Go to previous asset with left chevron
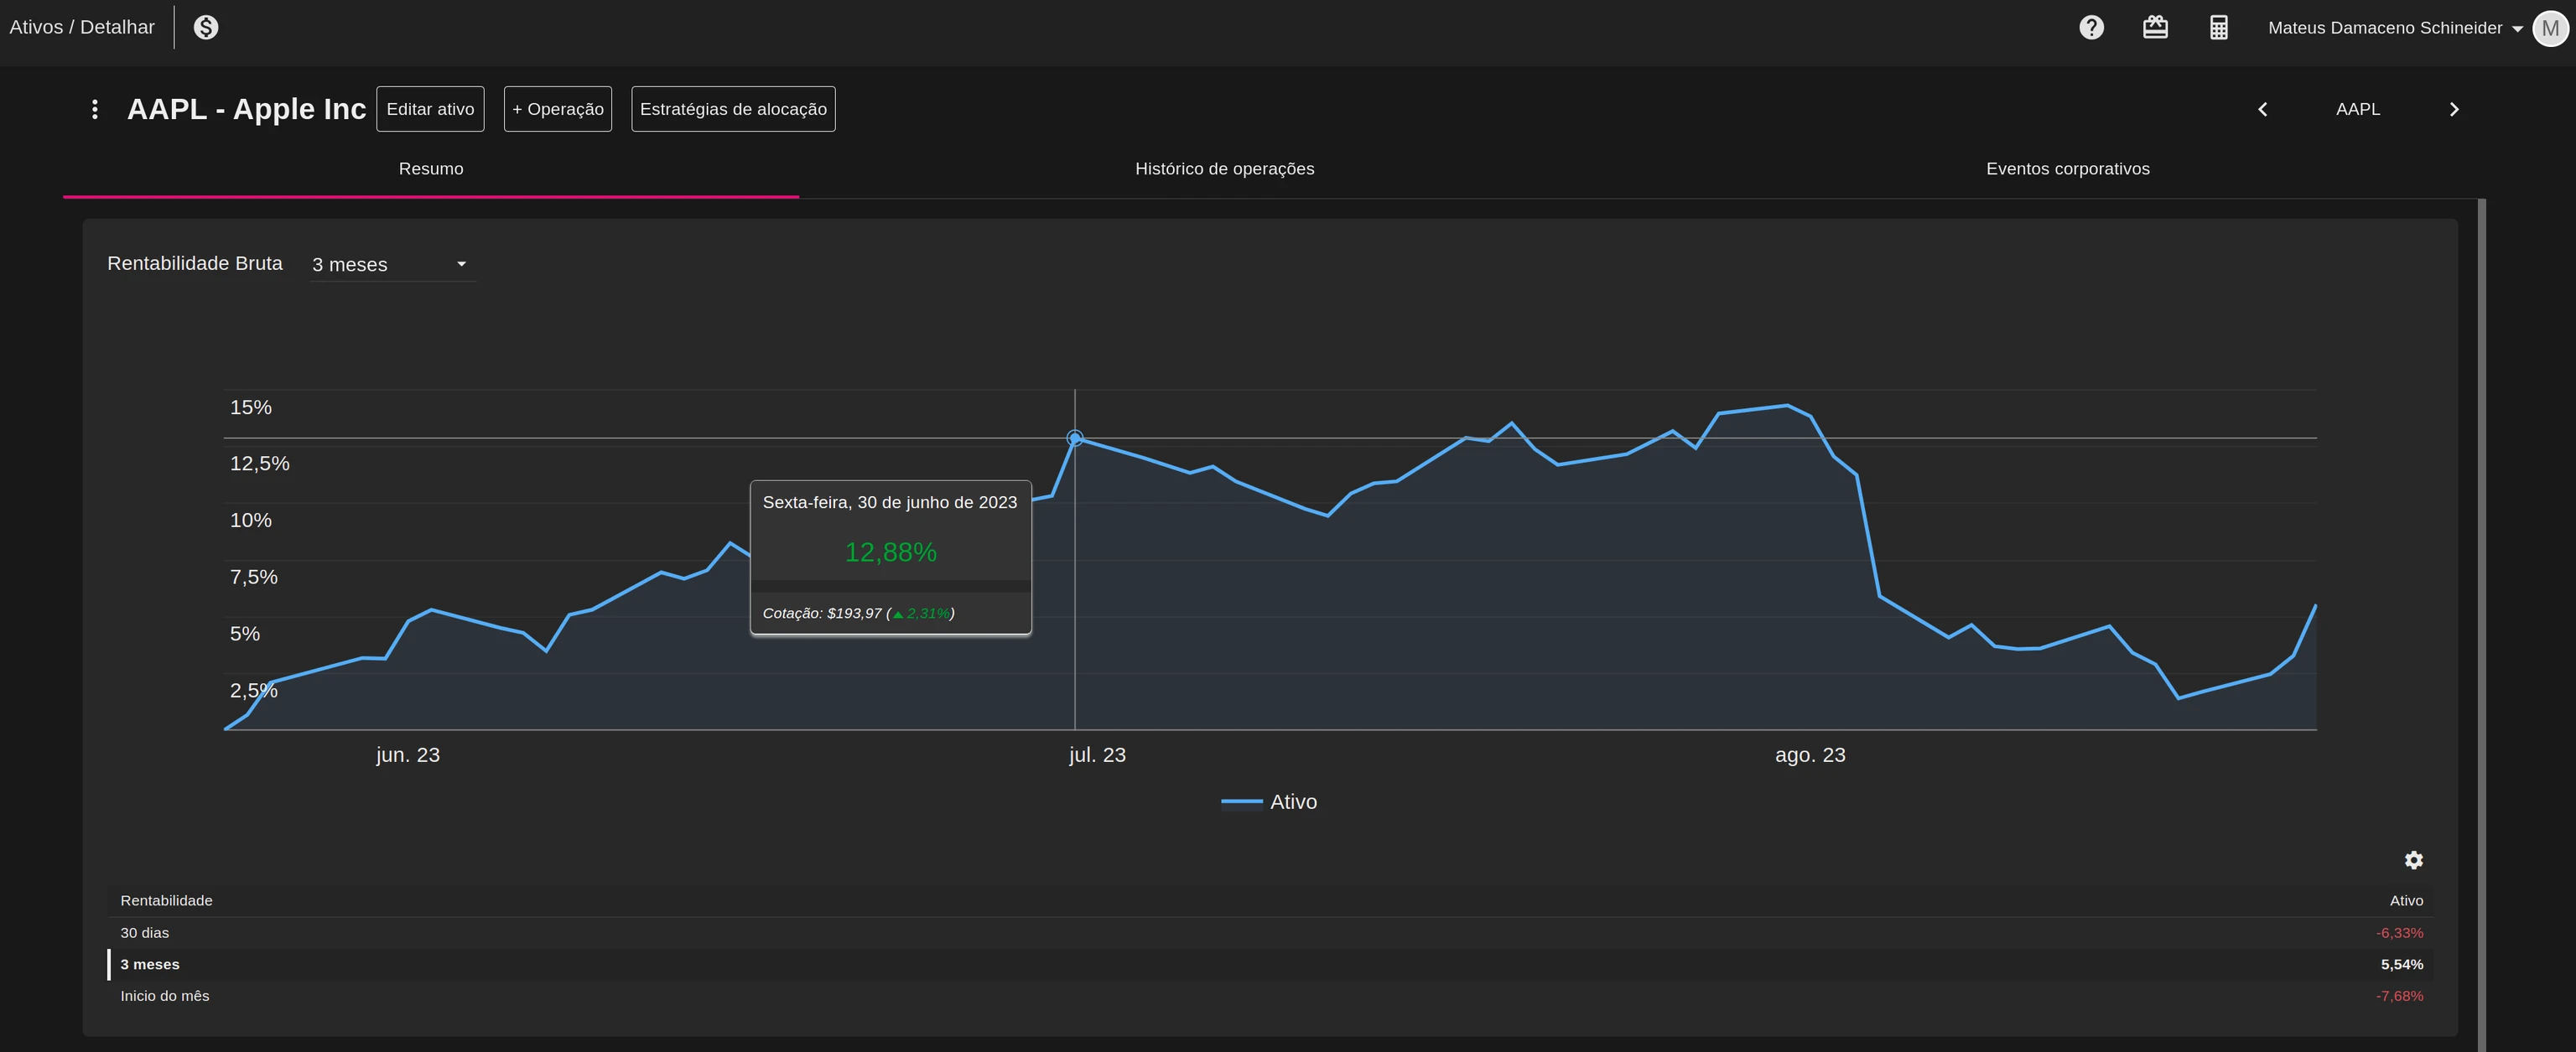Image resolution: width=2576 pixels, height=1052 pixels. point(2262,109)
